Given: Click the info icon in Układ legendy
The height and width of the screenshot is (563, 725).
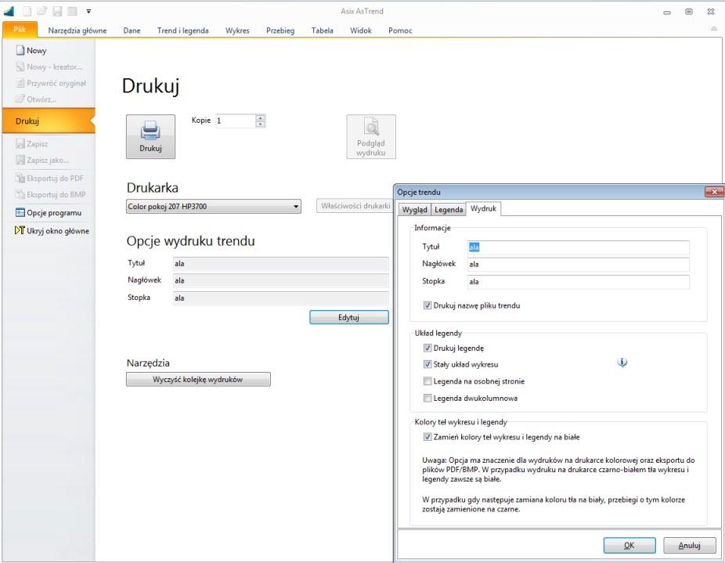Looking at the screenshot, I should (x=622, y=363).
